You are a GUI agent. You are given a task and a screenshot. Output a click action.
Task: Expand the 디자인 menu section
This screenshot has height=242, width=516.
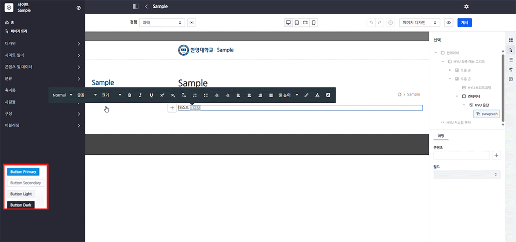pos(42,43)
